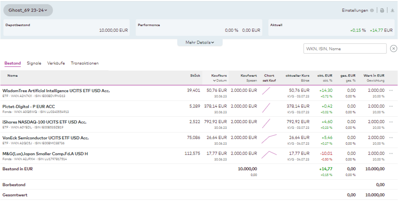Open three-dot menu for Pictet-Digital row

[391, 107]
